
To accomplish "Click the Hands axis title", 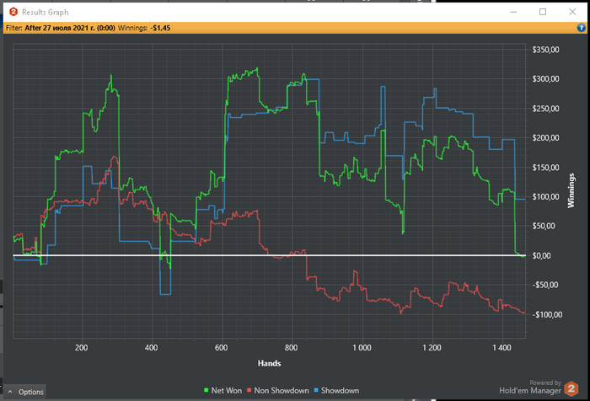I will click(270, 363).
